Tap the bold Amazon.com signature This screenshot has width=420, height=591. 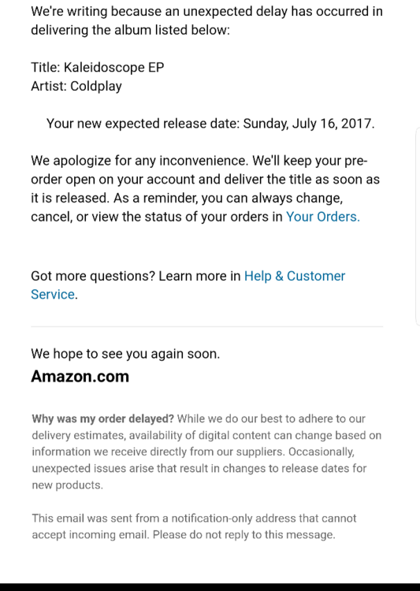(x=80, y=376)
